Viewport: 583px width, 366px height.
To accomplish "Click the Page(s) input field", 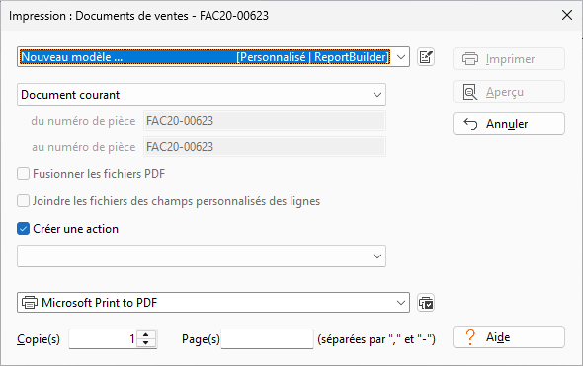I will tap(267, 339).
